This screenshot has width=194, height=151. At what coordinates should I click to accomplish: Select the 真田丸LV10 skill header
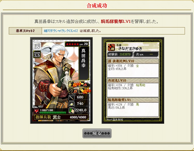[133, 81]
